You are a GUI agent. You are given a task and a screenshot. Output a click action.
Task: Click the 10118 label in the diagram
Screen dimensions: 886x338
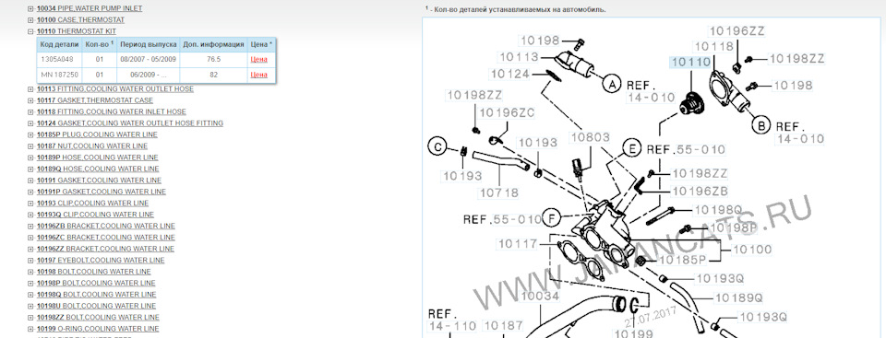pos(713,47)
